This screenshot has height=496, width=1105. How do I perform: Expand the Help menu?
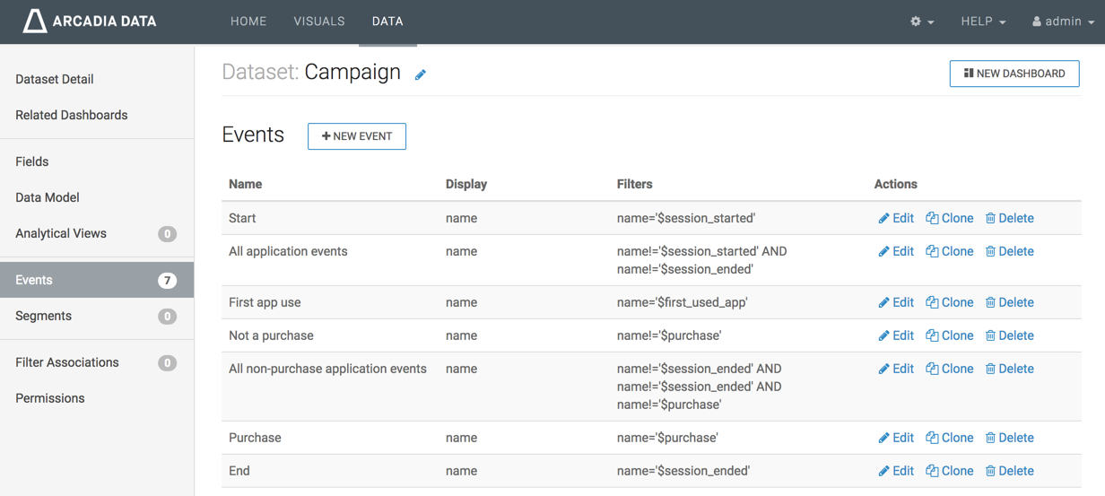tap(983, 22)
